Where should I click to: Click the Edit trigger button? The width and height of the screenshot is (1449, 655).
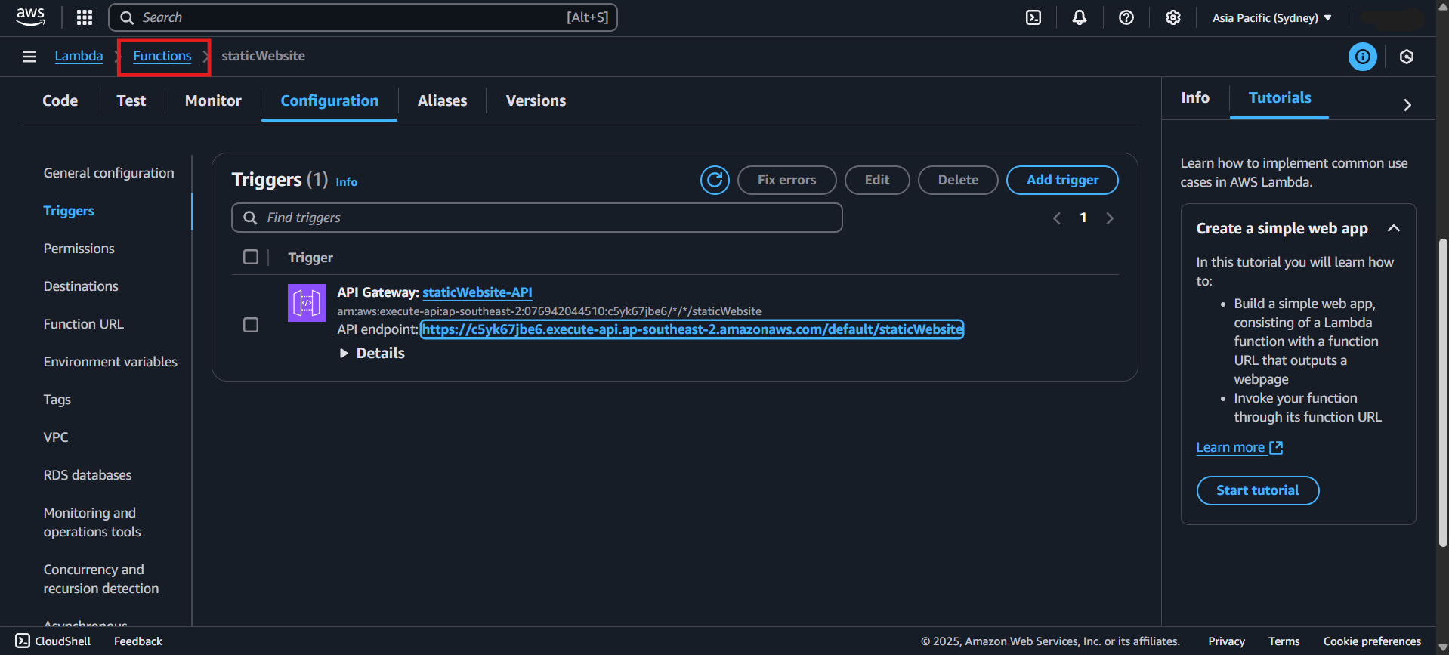876,180
